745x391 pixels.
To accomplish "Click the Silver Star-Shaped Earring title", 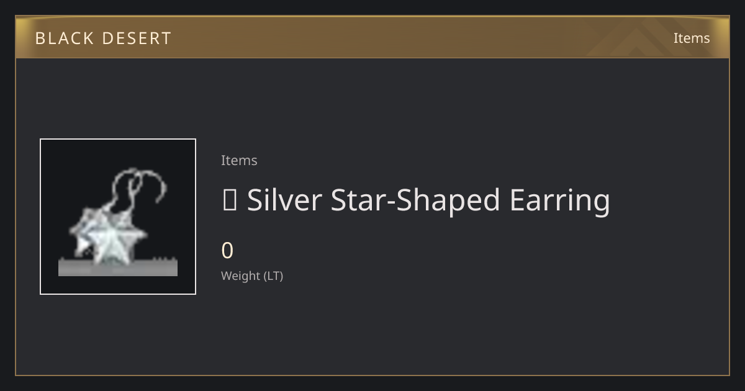I will (416, 201).
